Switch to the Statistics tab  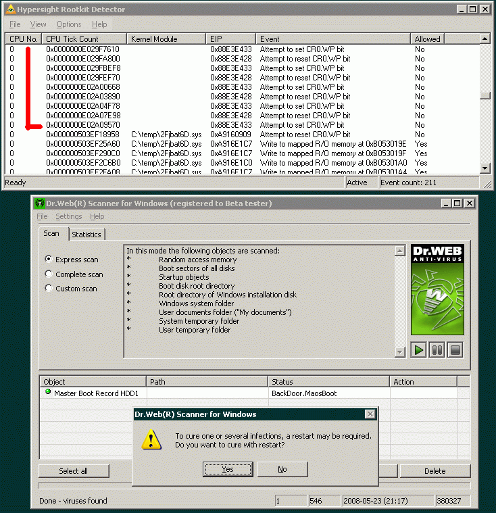(x=86, y=235)
